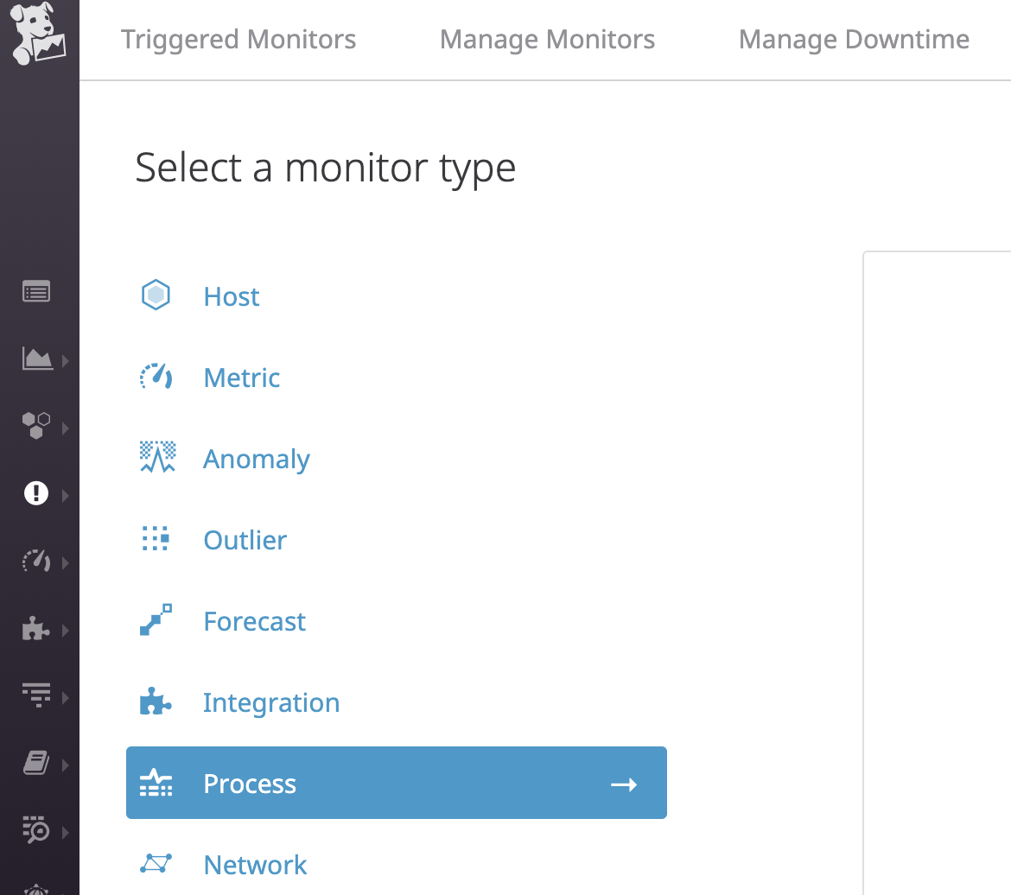Open the Infrastructure hexagons icon in sidebar
The width and height of the screenshot is (1011, 895).
point(36,425)
